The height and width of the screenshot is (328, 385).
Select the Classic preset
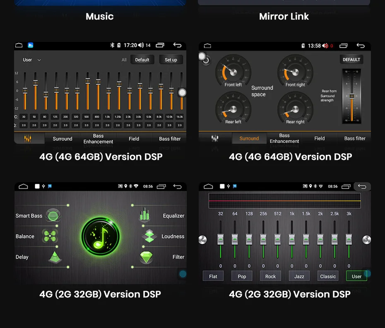coord(328,276)
